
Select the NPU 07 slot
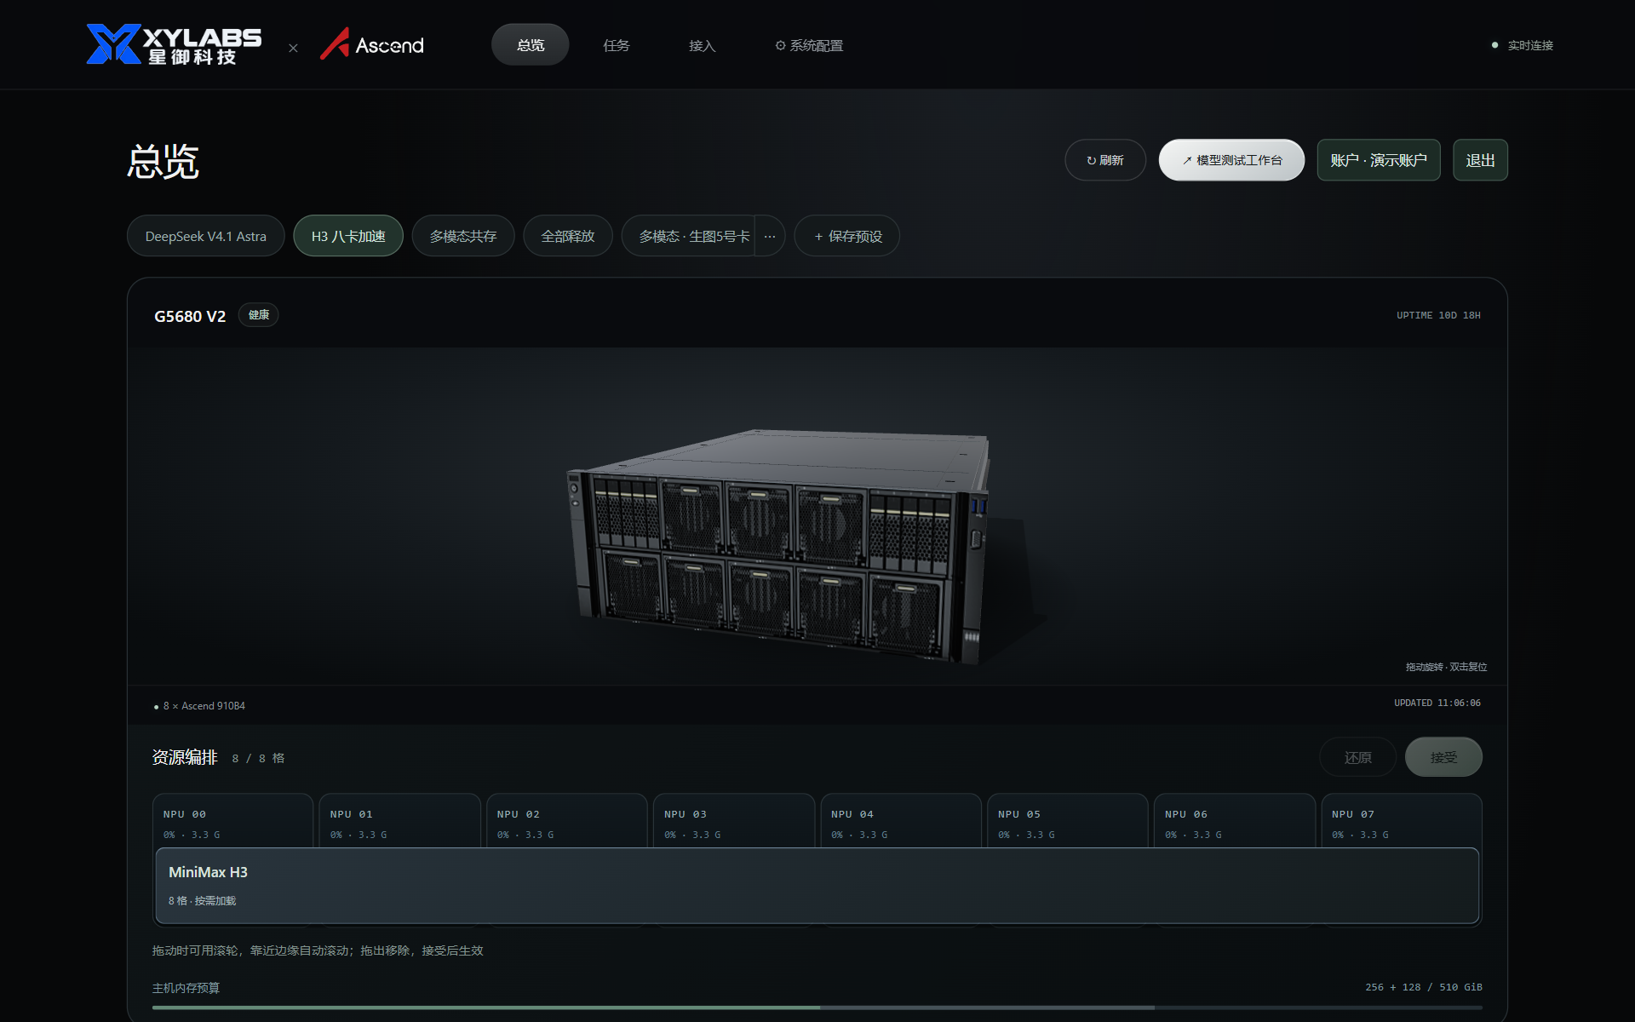(1401, 822)
